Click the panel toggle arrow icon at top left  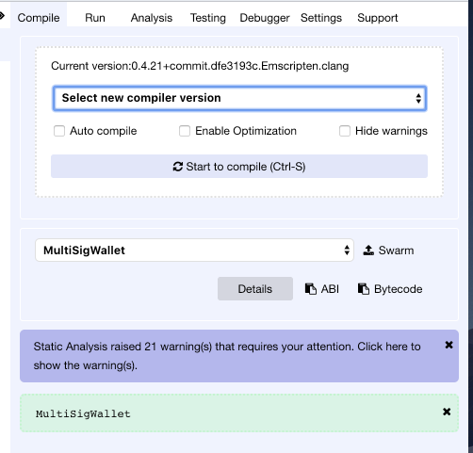[x=2, y=15]
